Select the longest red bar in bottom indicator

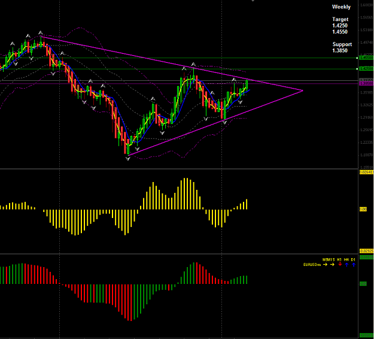(130, 302)
